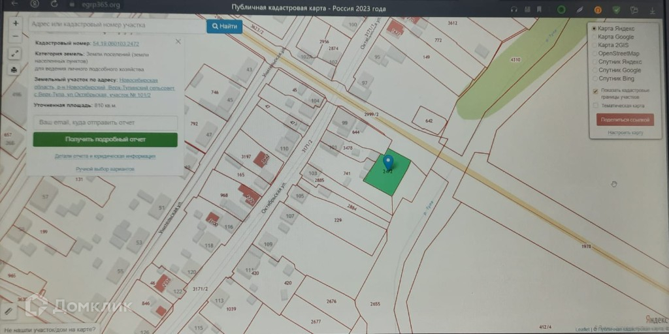The height and width of the screenshot is (334, 669).
Task: Click parcel labeled 3612 on map
Action: coord(452,23)
